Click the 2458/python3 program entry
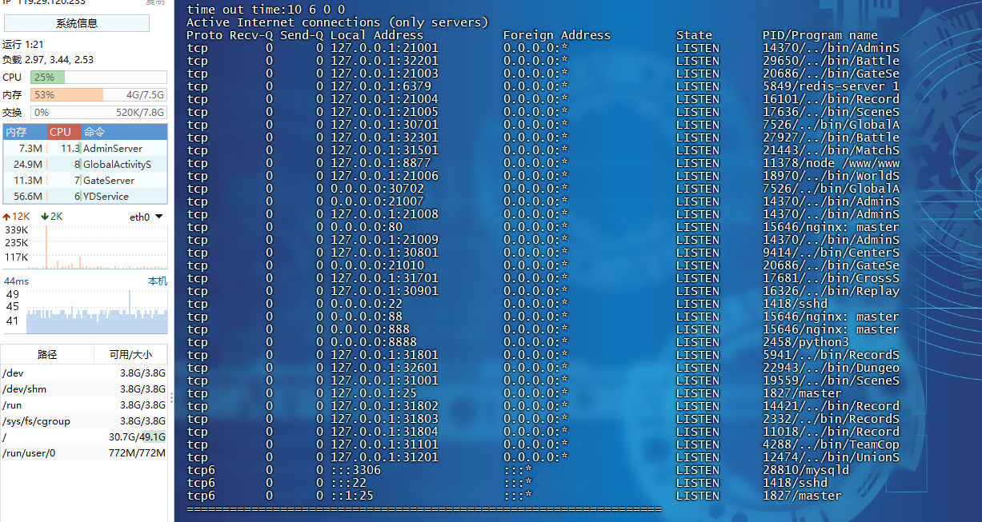The image size is (982, 522). click(x=806, y=342)
